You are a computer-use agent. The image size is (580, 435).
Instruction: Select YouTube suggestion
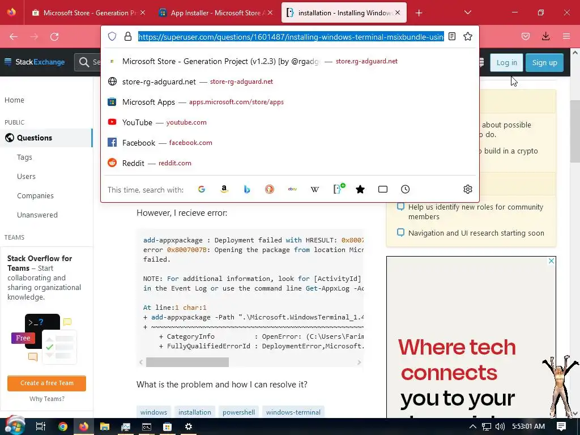(289, 122)
